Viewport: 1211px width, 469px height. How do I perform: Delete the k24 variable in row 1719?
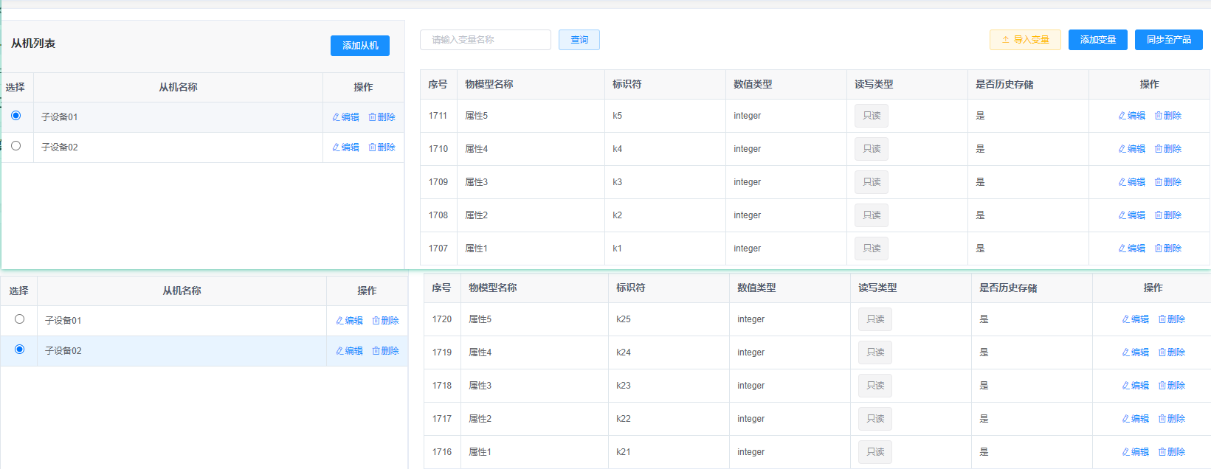click(1171, 352)
